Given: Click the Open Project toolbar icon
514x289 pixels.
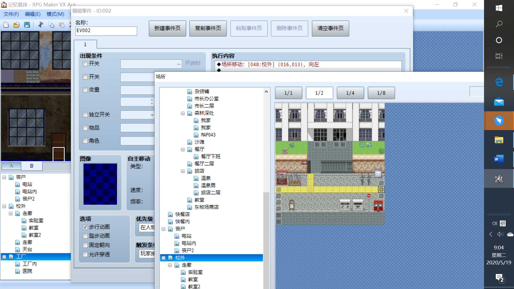Looking at the screenshot, I should click(x=16, y=25).
